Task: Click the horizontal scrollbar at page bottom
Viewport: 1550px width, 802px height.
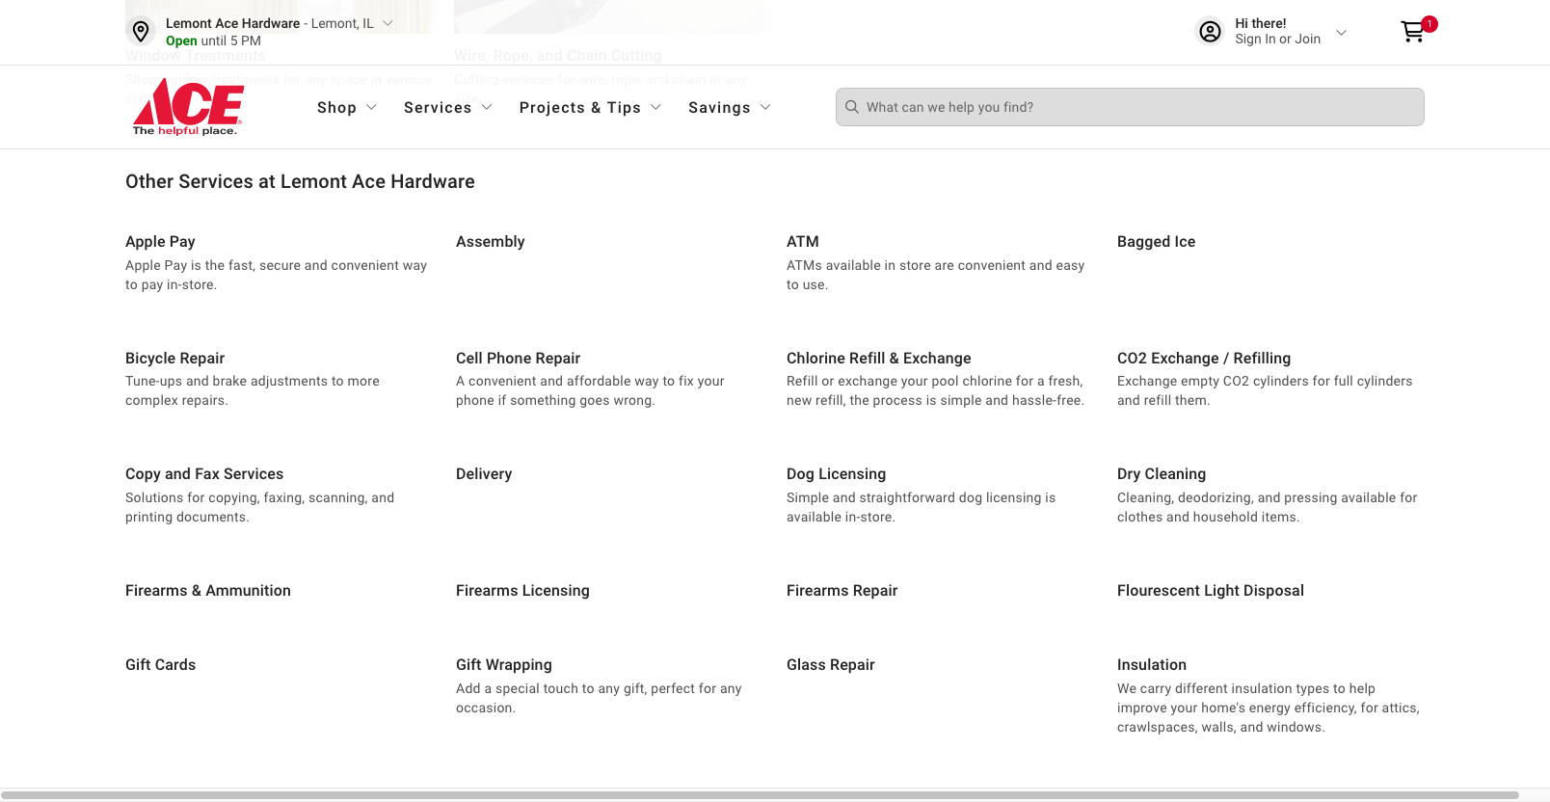Action: click(760, 795)
